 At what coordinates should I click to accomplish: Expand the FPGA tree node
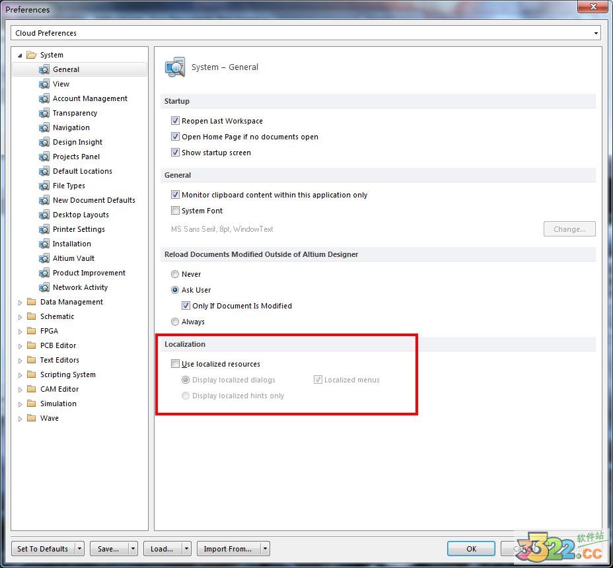[x=20, y=332]
